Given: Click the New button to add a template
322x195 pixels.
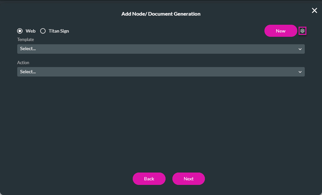Looking at the screenshot, I should coord(280,31).
